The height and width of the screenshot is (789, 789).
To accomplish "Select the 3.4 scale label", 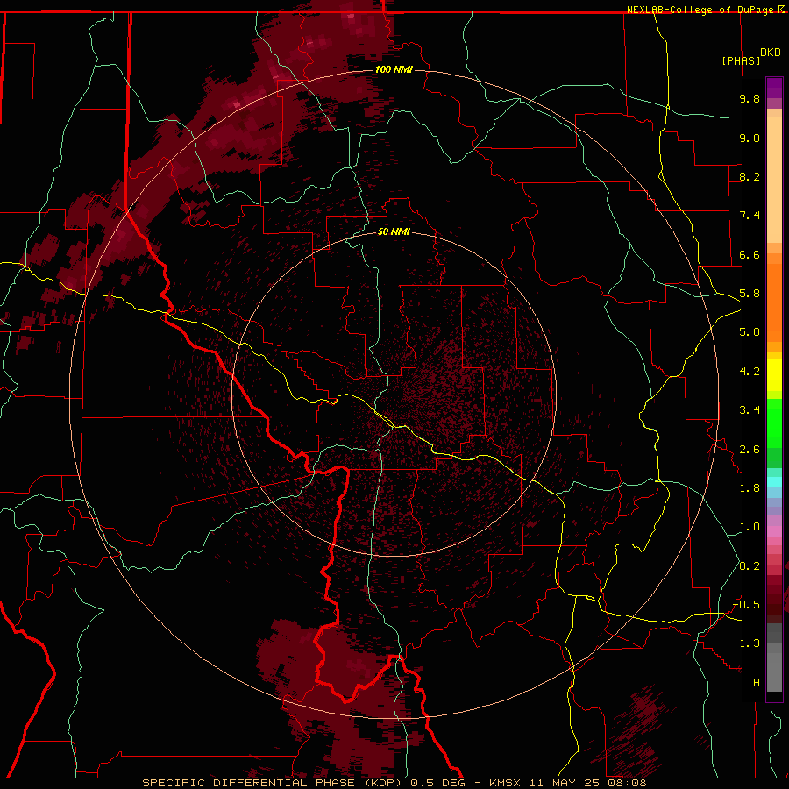I will [750, 410].
